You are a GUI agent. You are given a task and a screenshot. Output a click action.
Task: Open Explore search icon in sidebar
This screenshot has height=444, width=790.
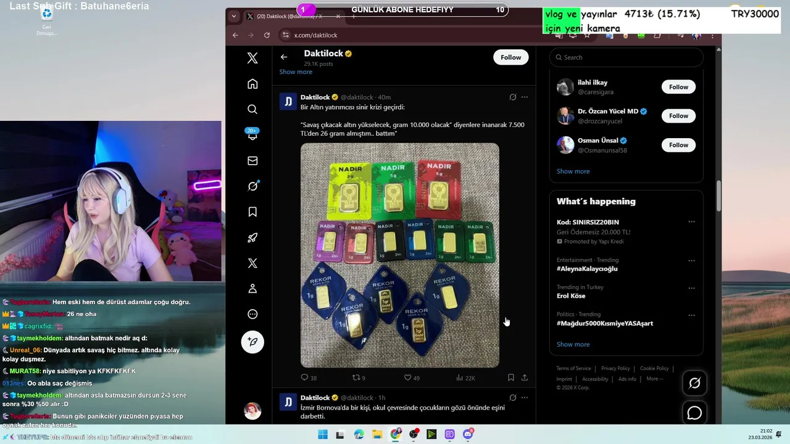(252, 109)
